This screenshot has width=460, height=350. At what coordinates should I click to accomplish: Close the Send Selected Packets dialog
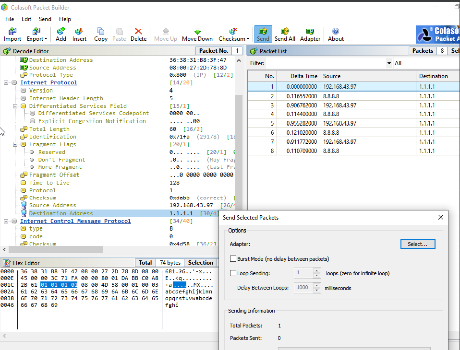coord(440,217)
